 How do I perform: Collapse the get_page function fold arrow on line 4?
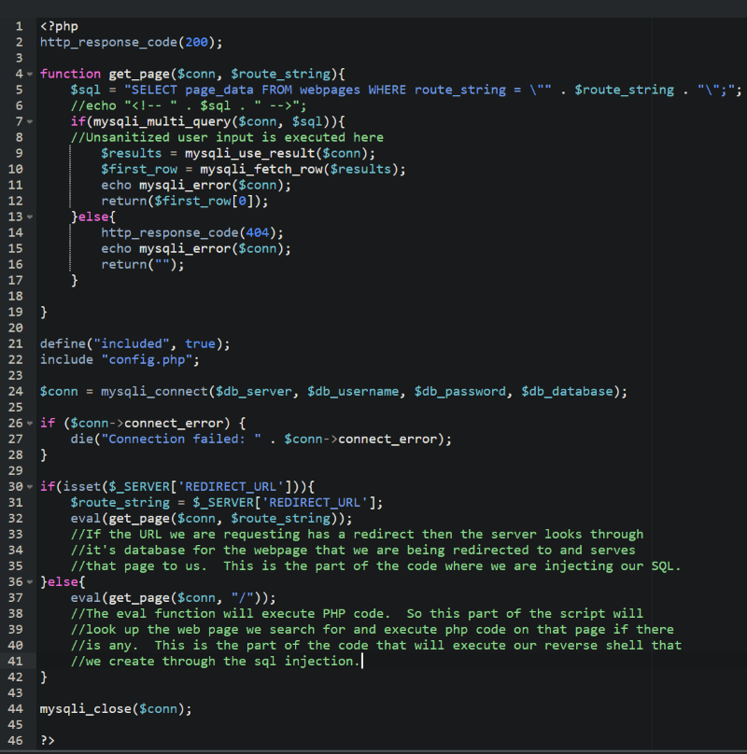click(30, 74)
